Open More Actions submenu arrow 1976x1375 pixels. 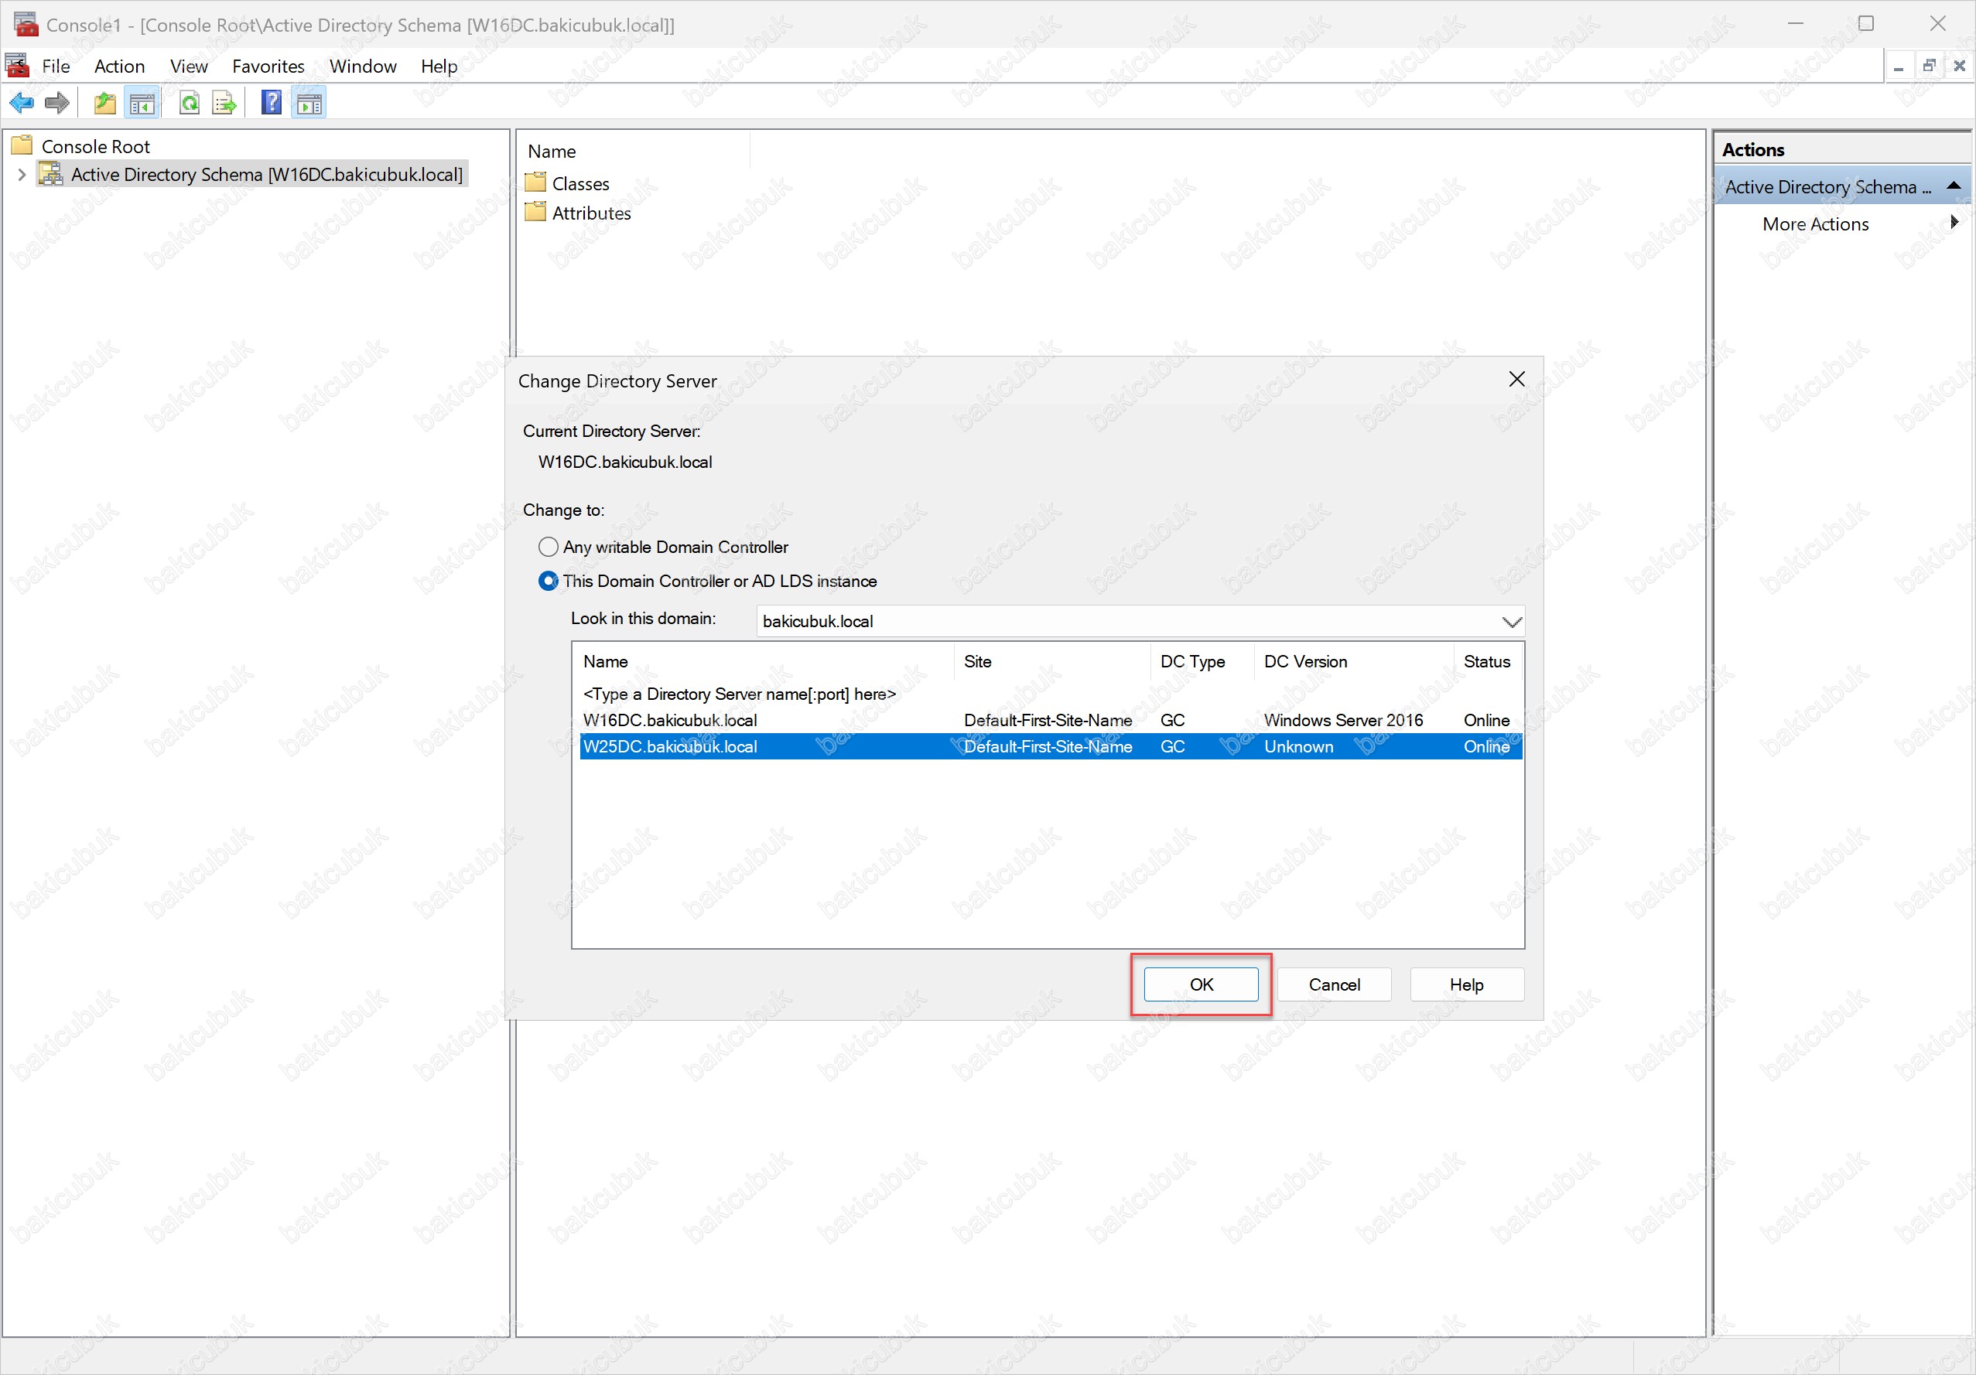pyautogui.click(x=1954, y=223)
